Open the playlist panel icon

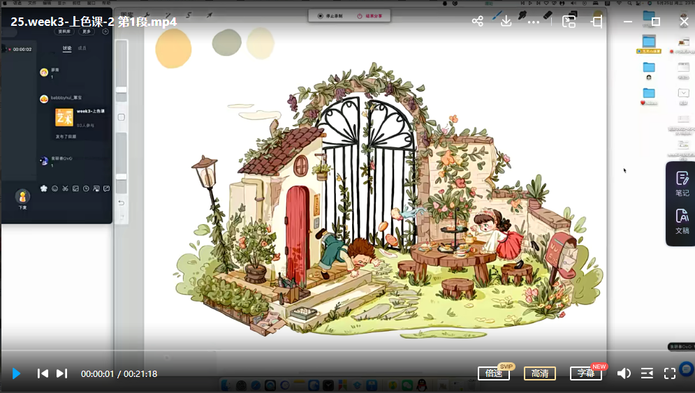click(647, 373)
